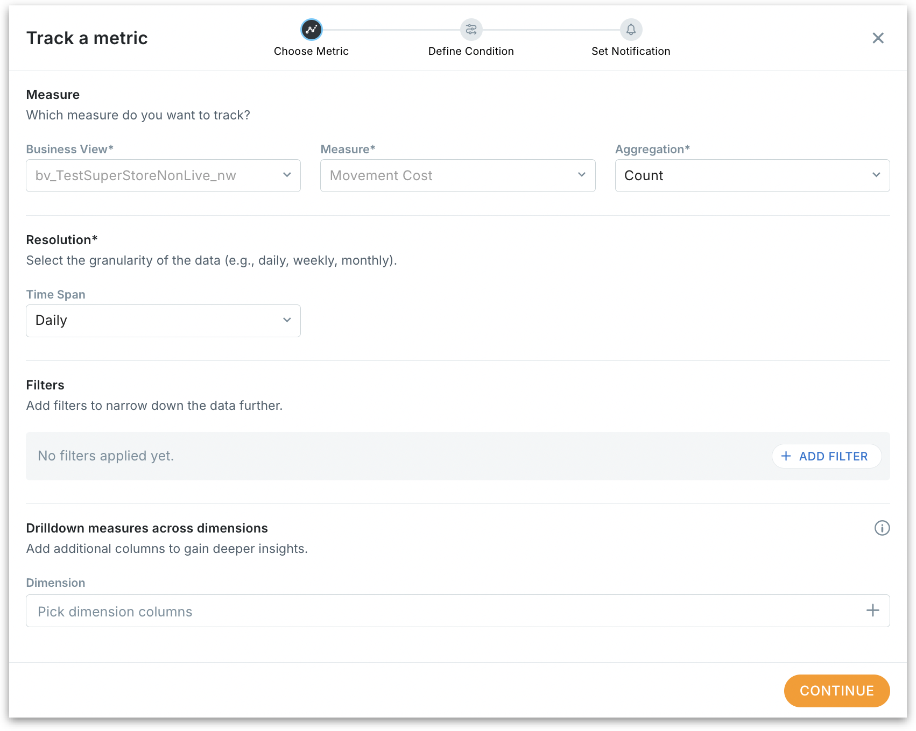The image size is (916, 731).
Task: Click the Time Span chevron arrow
Action: click(287, 320)
